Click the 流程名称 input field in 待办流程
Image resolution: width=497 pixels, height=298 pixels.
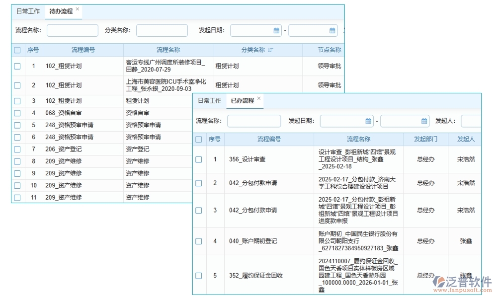[x=72, y=30]
